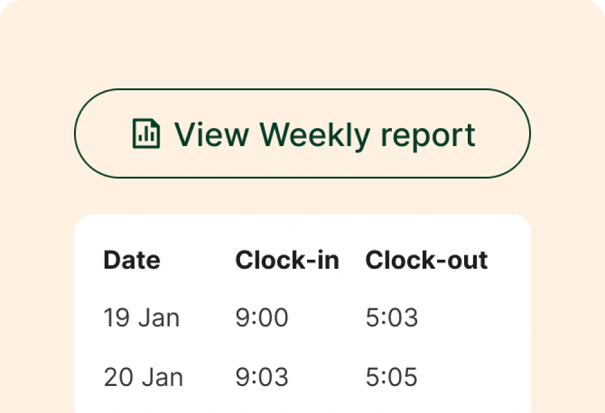Screen dimensions: 605x413
Task: Select the 5:03 clock-out time
Action: coord(392,317)
